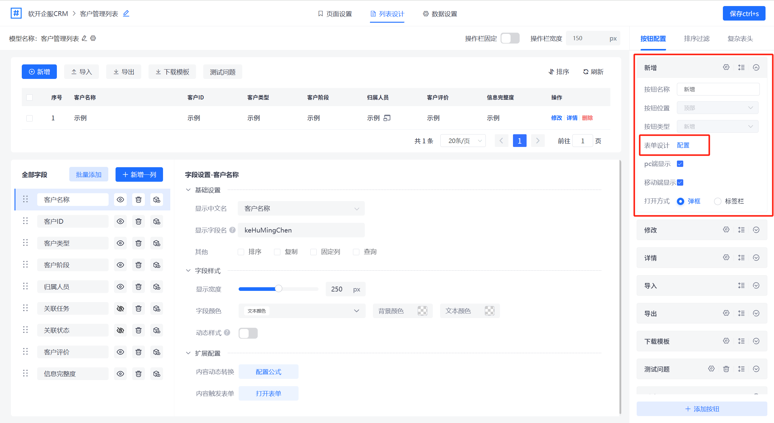Switch to 页面设置 tab
The image size is (774, 423).
(x=335, y=14)
